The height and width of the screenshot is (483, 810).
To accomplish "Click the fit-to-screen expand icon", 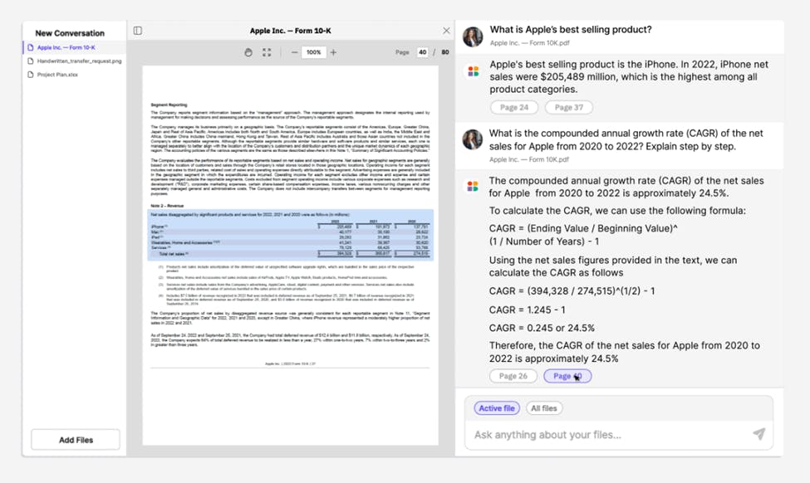I will click(x=267, y=52).
